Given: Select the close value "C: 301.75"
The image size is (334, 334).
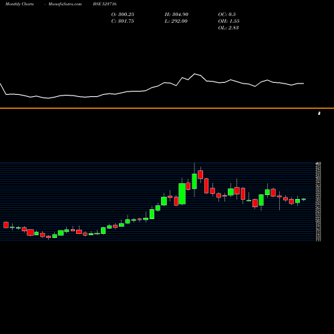Looking at the screenshot, I should pyautogui.click(x=122, y=21).
